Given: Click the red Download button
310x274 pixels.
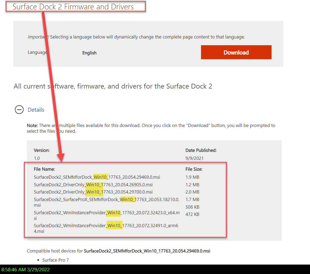Looking at the screenshot, I should coord(236,52).
